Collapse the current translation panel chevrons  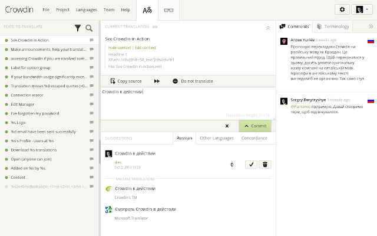pos(268,28)
